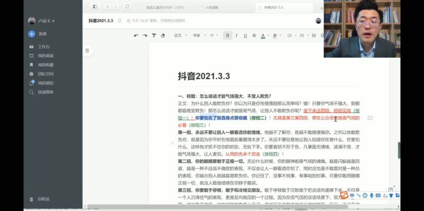
Task: Click the vertical scrollbar thumb
Action: [x=399, y=150]
